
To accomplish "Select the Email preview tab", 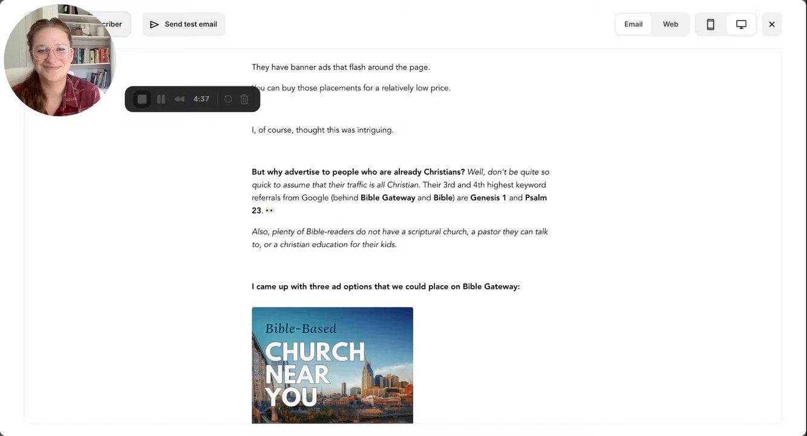I will pos(633,24).
